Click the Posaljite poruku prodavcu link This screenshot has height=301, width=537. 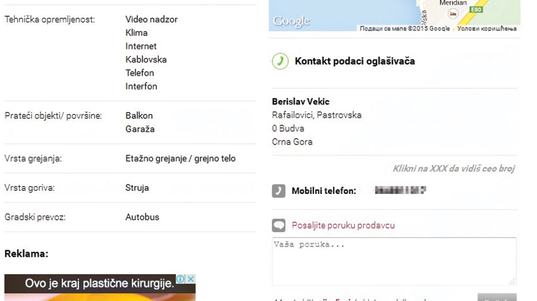click(x=343, y=225)
